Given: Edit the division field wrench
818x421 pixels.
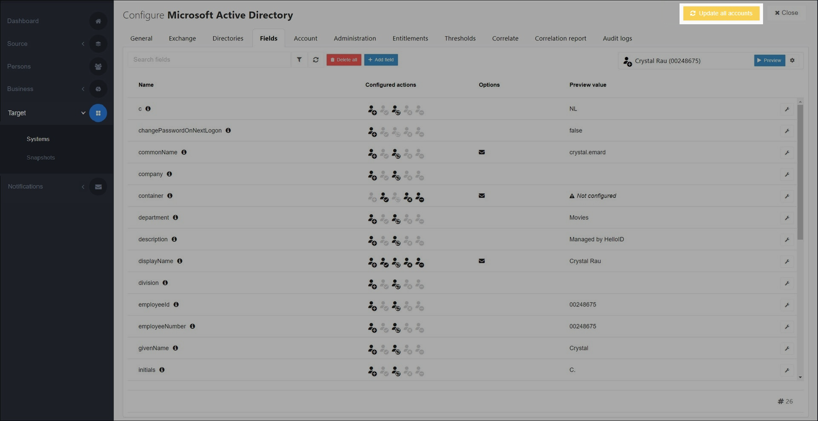Looking at the screenshot, I should [x=787, y=283].
